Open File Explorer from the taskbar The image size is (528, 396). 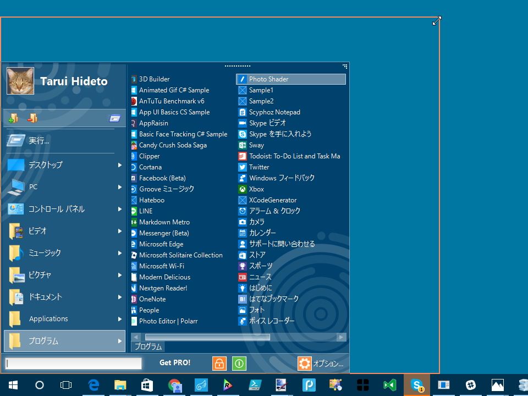(120, 385)
